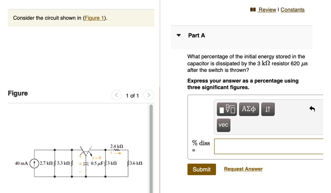Open the math templates icon in the equation toolbar

(x=226, y=109)
